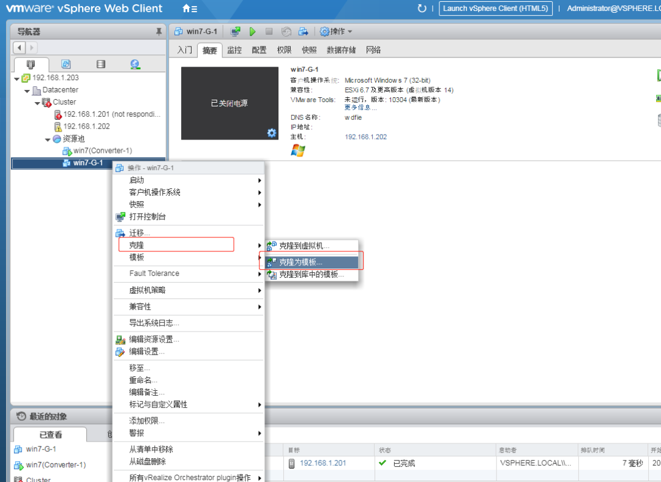Image resolution: width=661 pixels, height=482 pixels.
Task: Click the reset VM toolbar icon
Action: click(x=286, y=32)
